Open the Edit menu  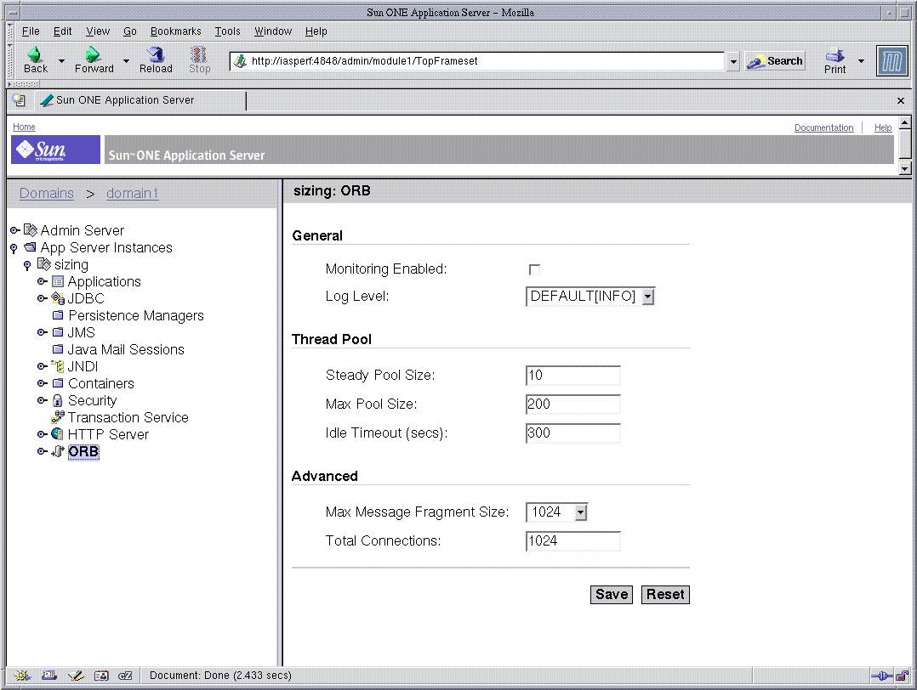click(x=63, y=31)
